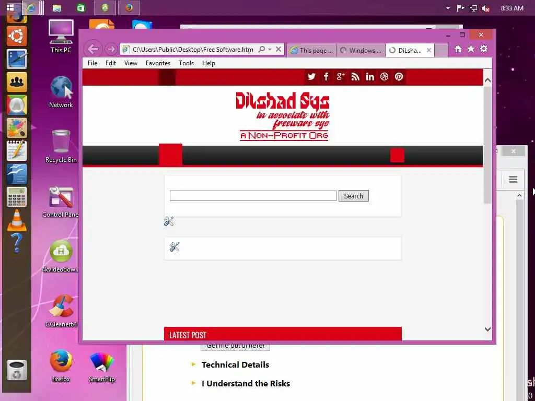Open the Facebook icon in red header
Image resolution: width=535 pixels, height=401 pixels.
click(326, 77)
